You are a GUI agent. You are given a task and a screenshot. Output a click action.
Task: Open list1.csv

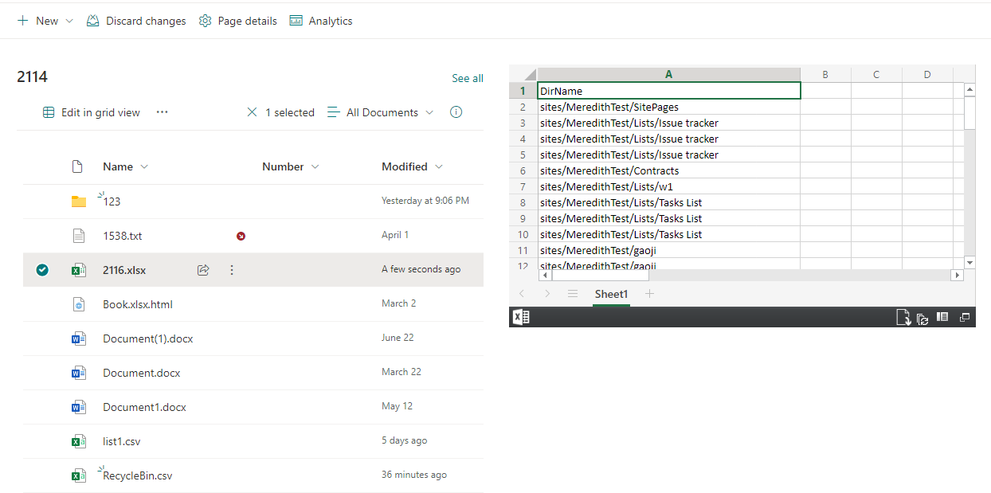[121, 441]
